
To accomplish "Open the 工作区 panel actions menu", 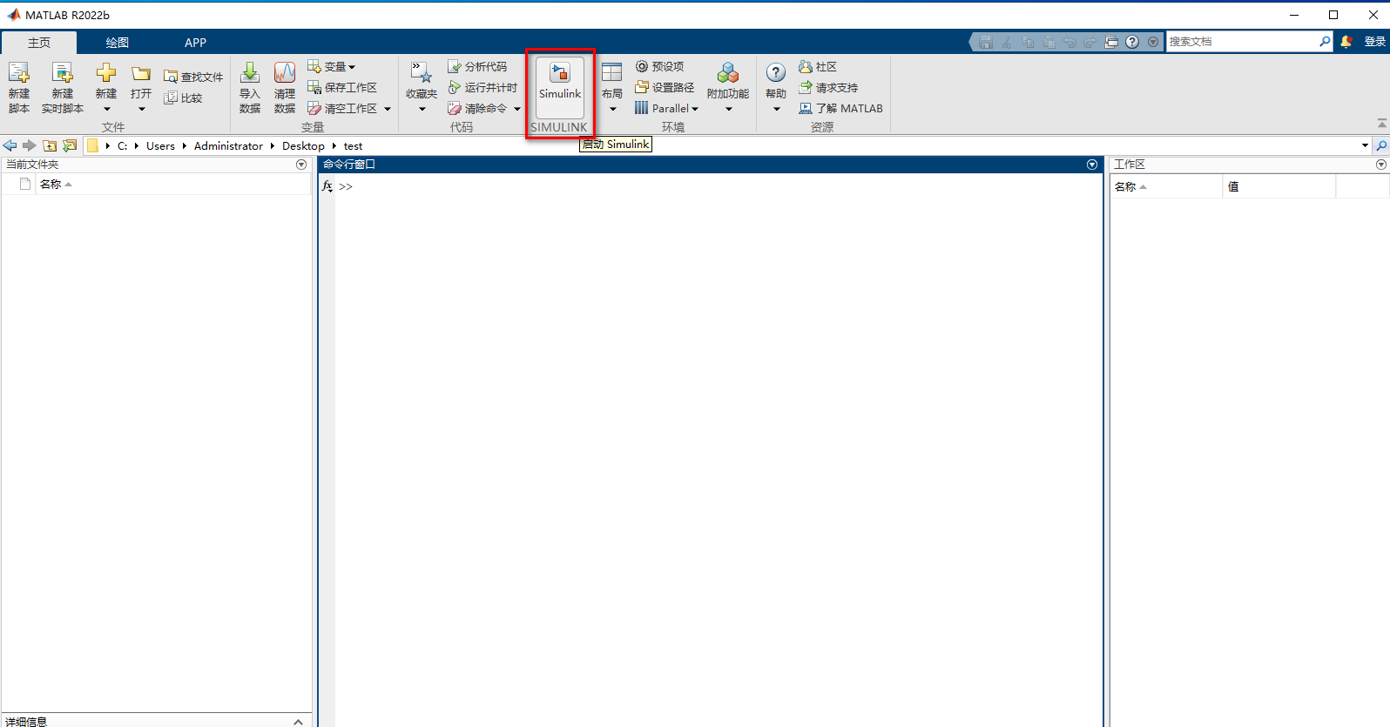I will coord(1380,165).
